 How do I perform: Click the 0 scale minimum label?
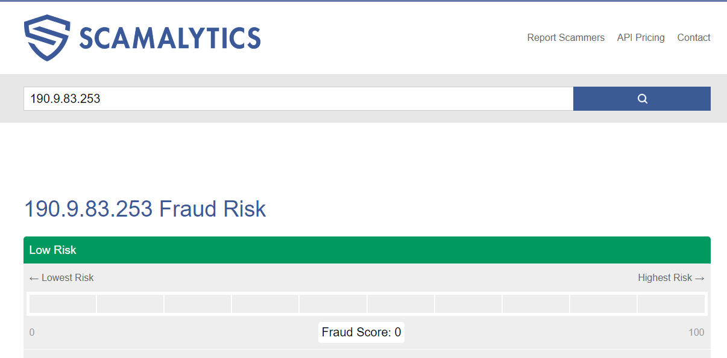tap(32, 332)
